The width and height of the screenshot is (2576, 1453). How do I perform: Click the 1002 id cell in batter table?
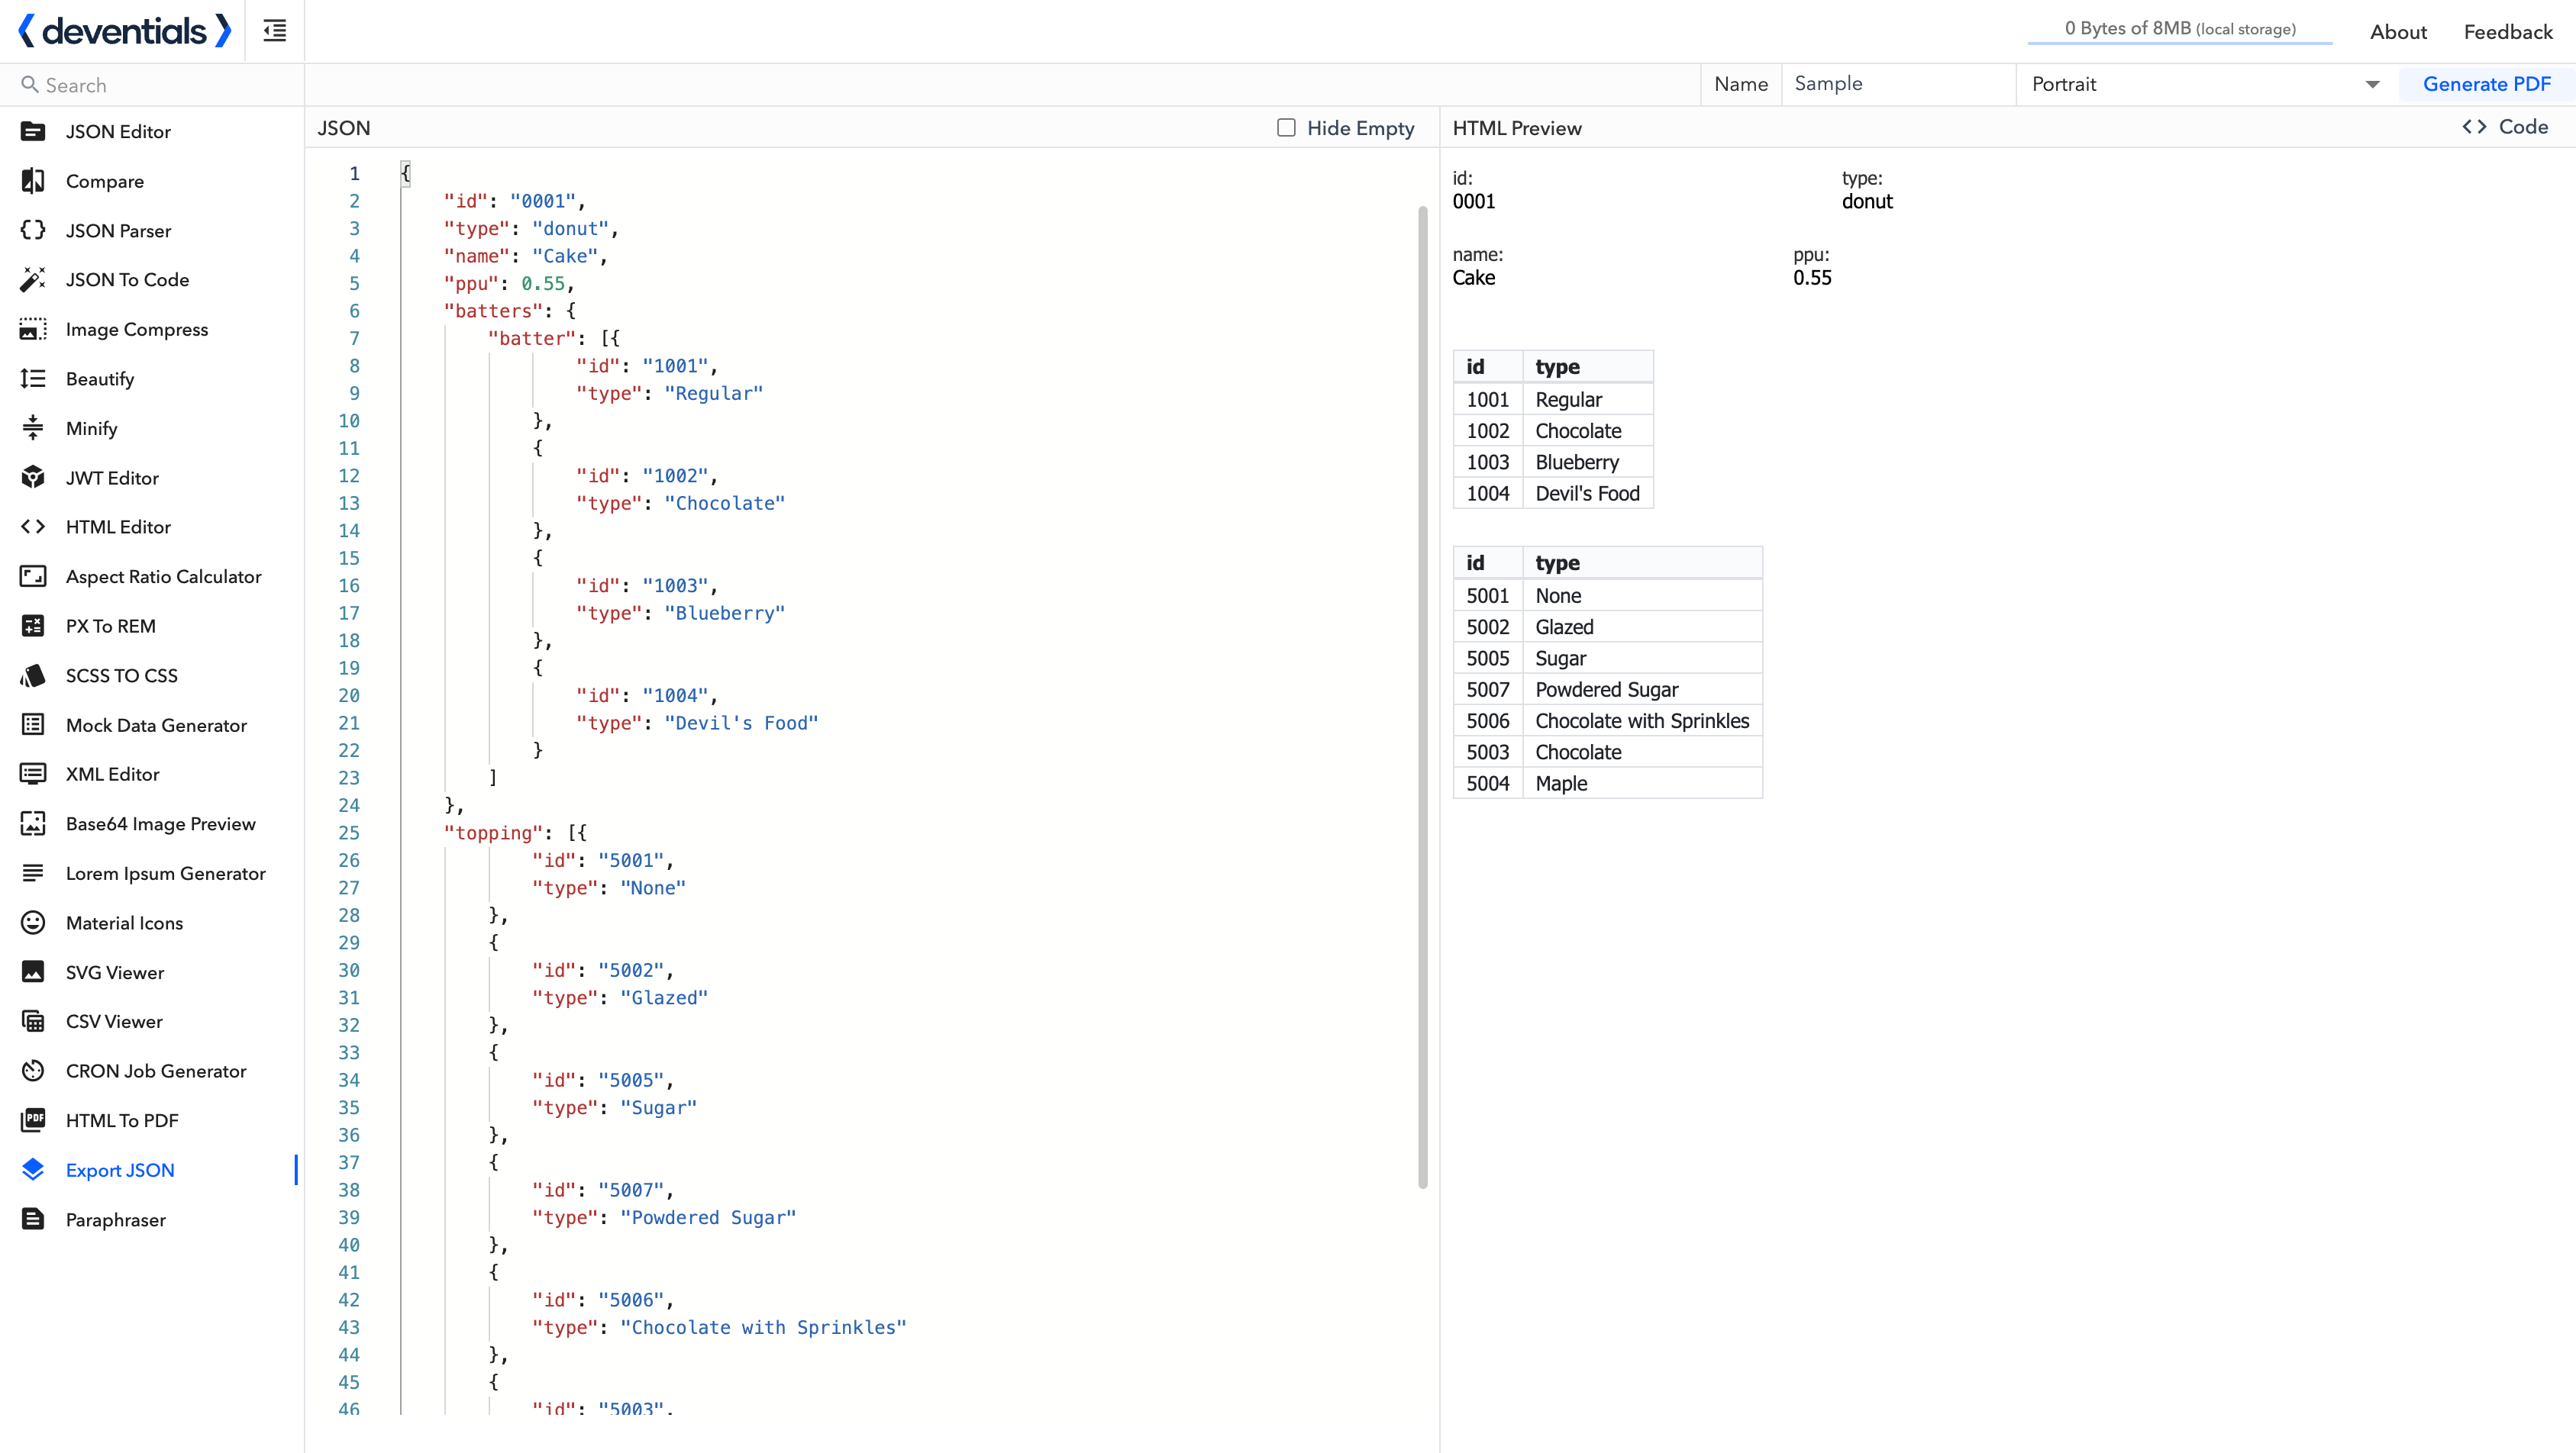click(1487, 430)
